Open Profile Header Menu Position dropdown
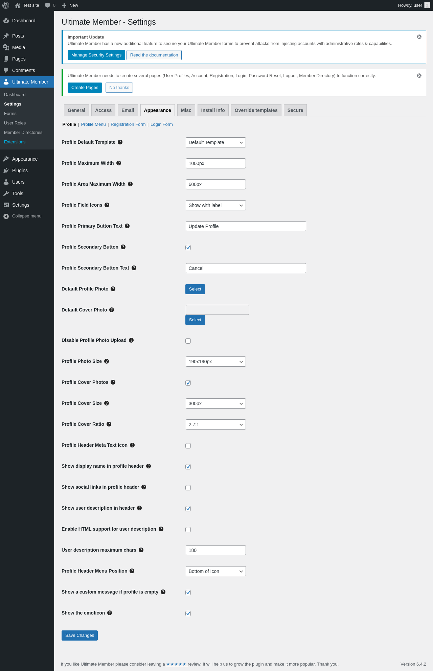 pyautogui.click(x=216, y=571)
